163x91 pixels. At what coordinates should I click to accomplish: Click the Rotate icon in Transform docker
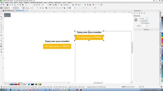click(137, 13)
